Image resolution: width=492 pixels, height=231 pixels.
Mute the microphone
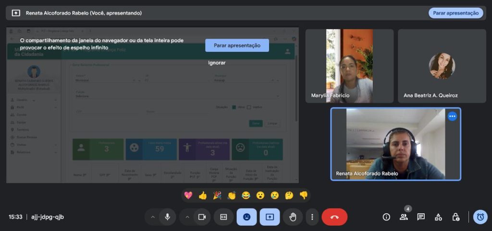coord(167,217)
